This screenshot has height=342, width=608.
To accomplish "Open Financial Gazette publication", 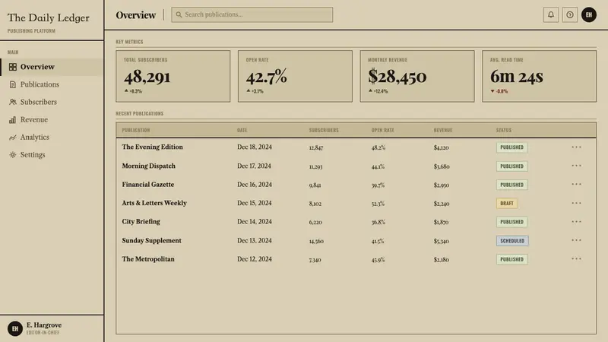I will (147, 185).
